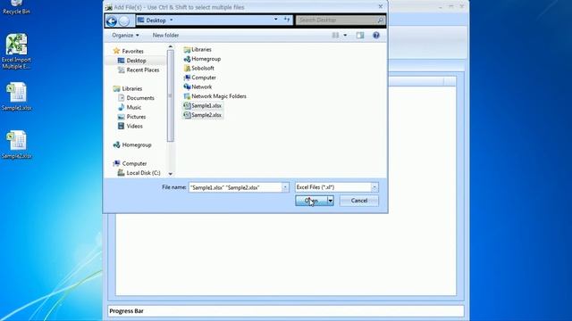Viewport: 572px width, 321px height.
Task: Refresh the Desktop location in address bar
Action: coord(287,20)
